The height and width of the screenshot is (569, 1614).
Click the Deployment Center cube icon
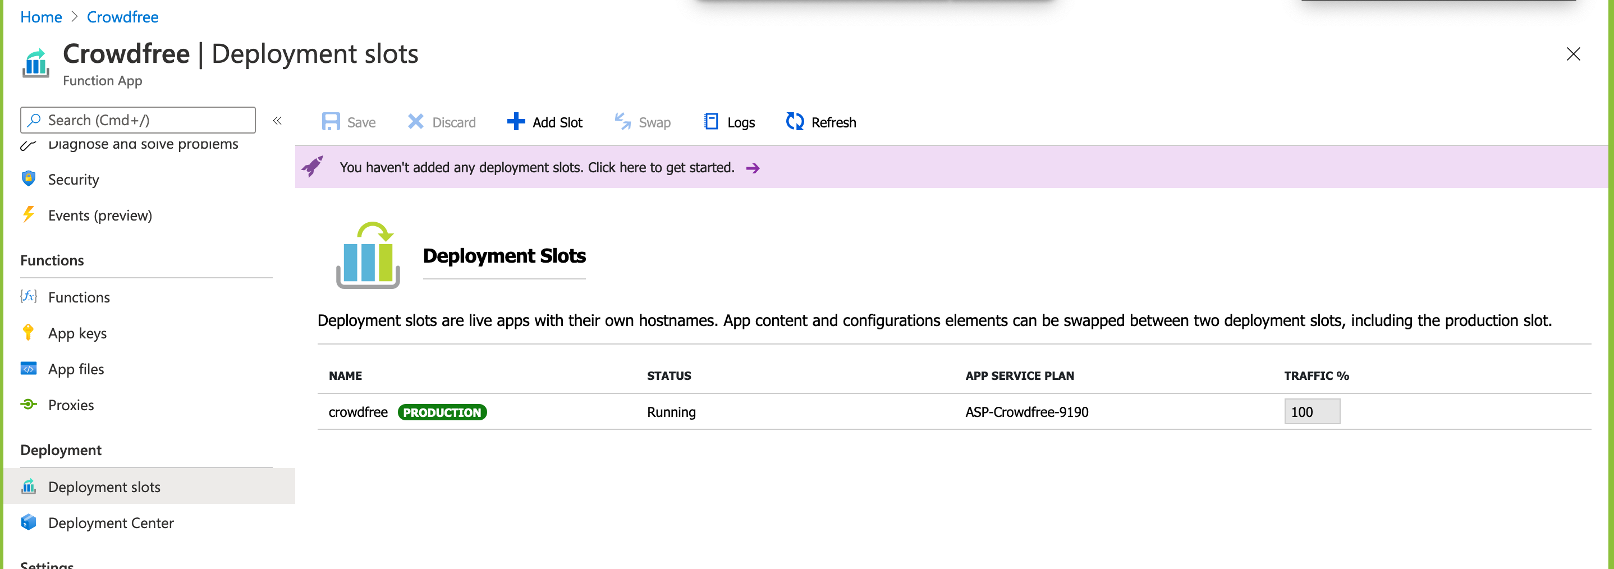coord(29,522)
